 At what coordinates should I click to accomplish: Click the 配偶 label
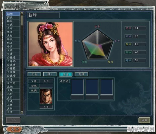(34, 90)
